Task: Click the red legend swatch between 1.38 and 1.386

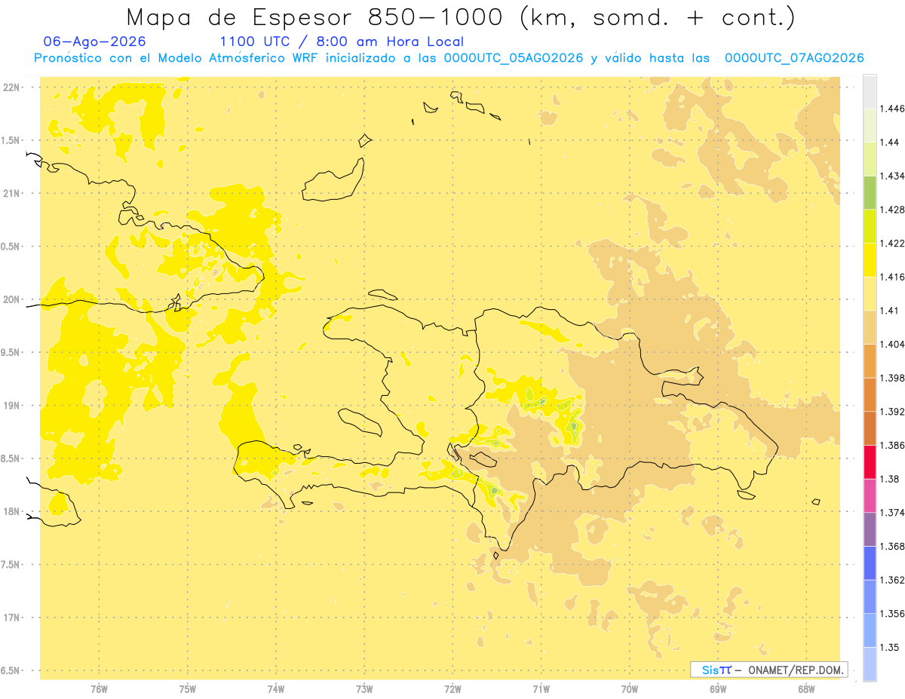Action: (870, 462)
